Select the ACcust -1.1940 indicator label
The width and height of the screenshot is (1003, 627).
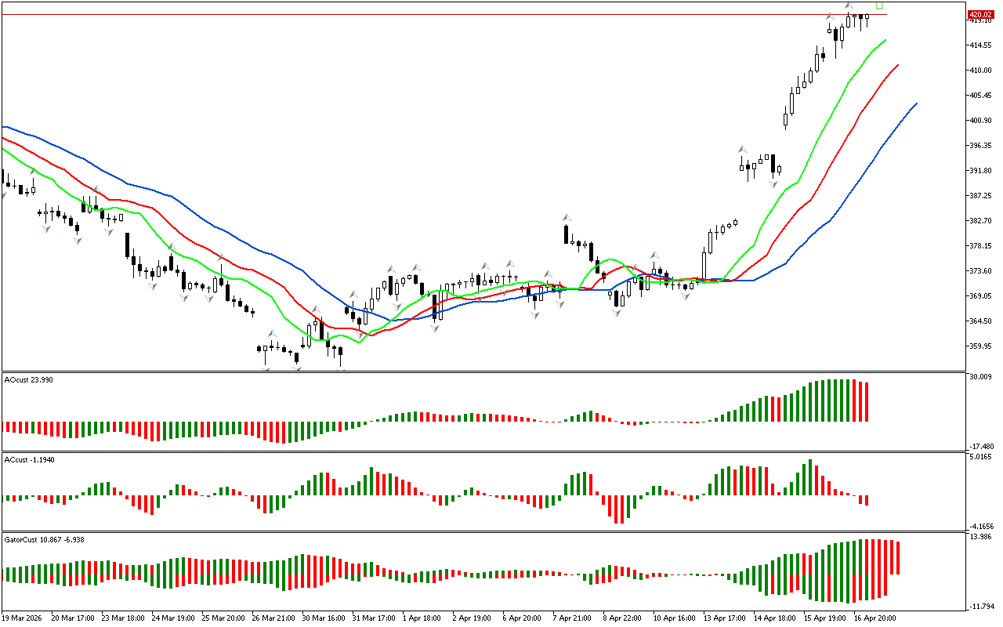28,459
